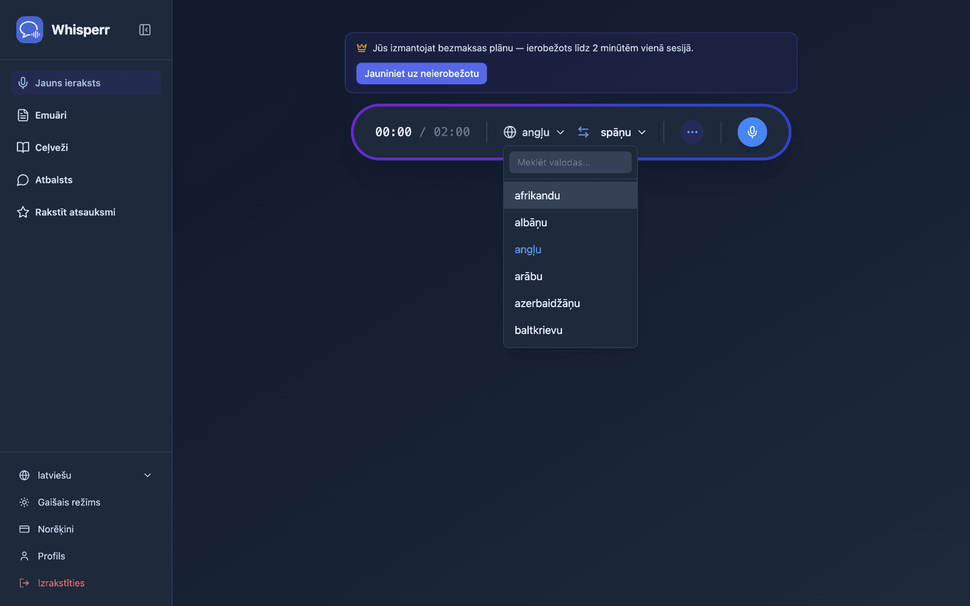970x606 pixels.
Task: Expand the latviešu interface language selector
Action: [85, 476]
